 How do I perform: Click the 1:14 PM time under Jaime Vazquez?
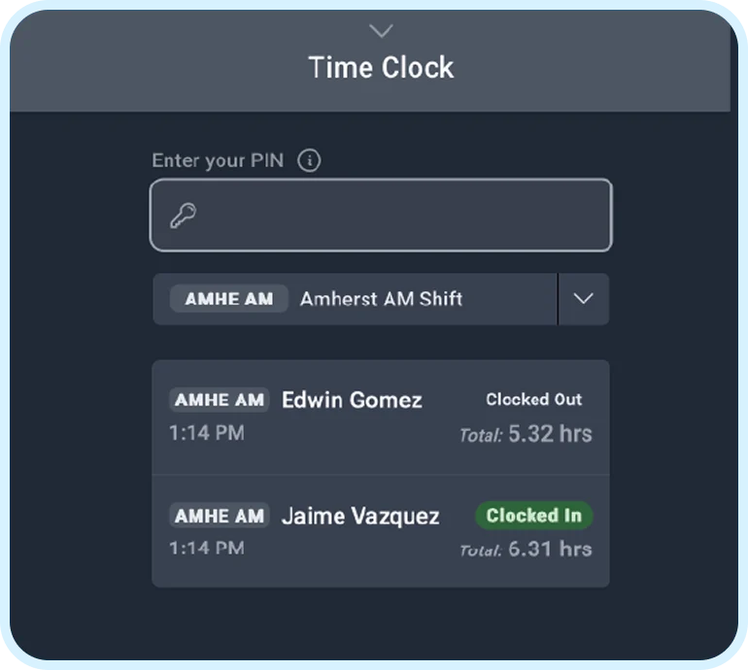pyautogui.click(x=207, y=548)
